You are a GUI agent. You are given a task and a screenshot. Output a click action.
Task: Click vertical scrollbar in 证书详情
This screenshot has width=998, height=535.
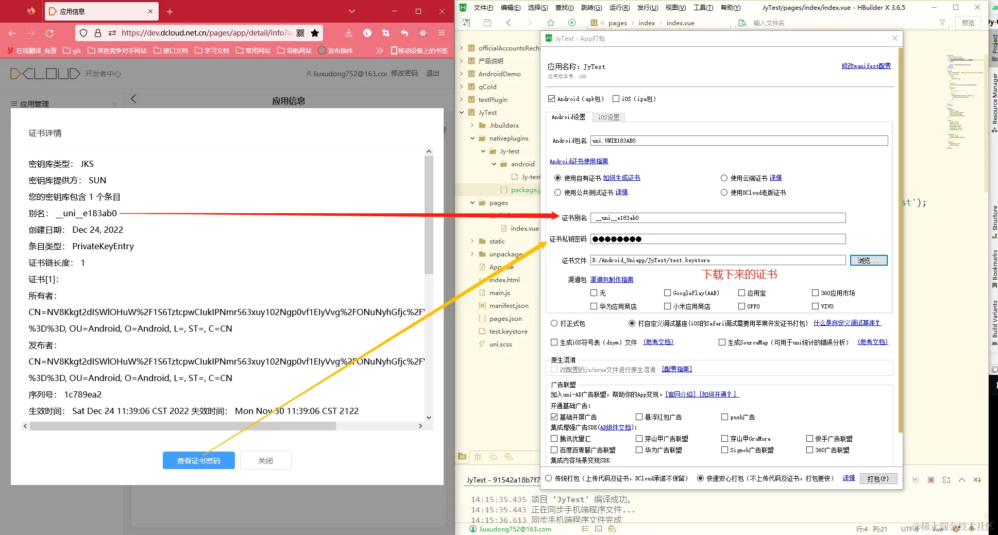point(429,215)
